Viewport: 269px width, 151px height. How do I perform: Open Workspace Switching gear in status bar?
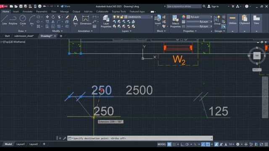[x=237, y=144]
